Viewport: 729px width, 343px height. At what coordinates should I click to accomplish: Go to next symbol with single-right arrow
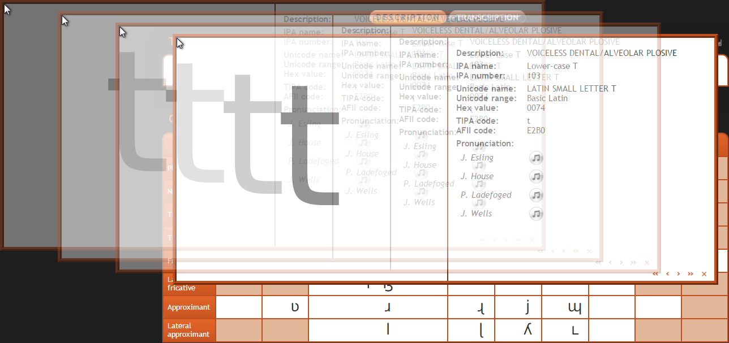pyautogui.click(x=679, y=274)
